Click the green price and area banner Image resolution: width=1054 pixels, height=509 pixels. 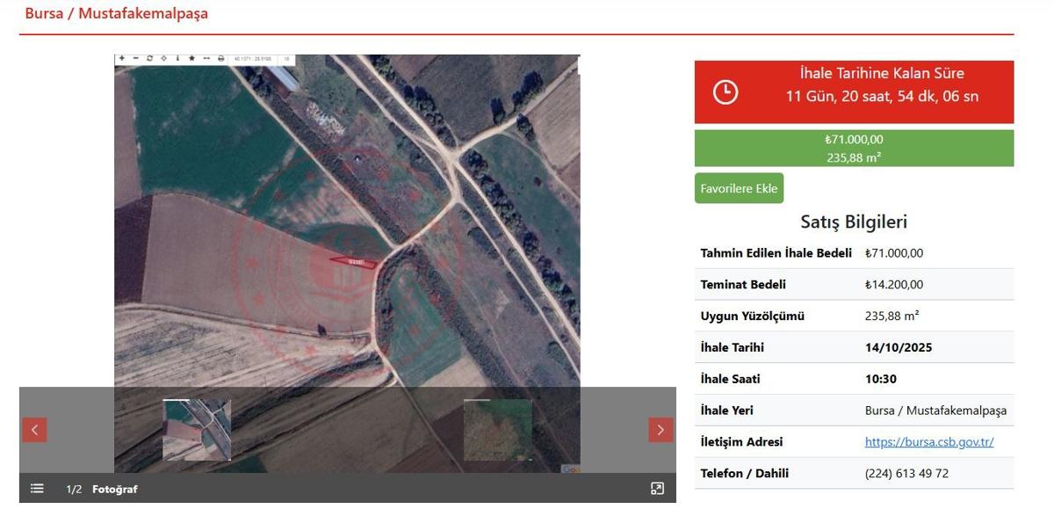[854, 149]
